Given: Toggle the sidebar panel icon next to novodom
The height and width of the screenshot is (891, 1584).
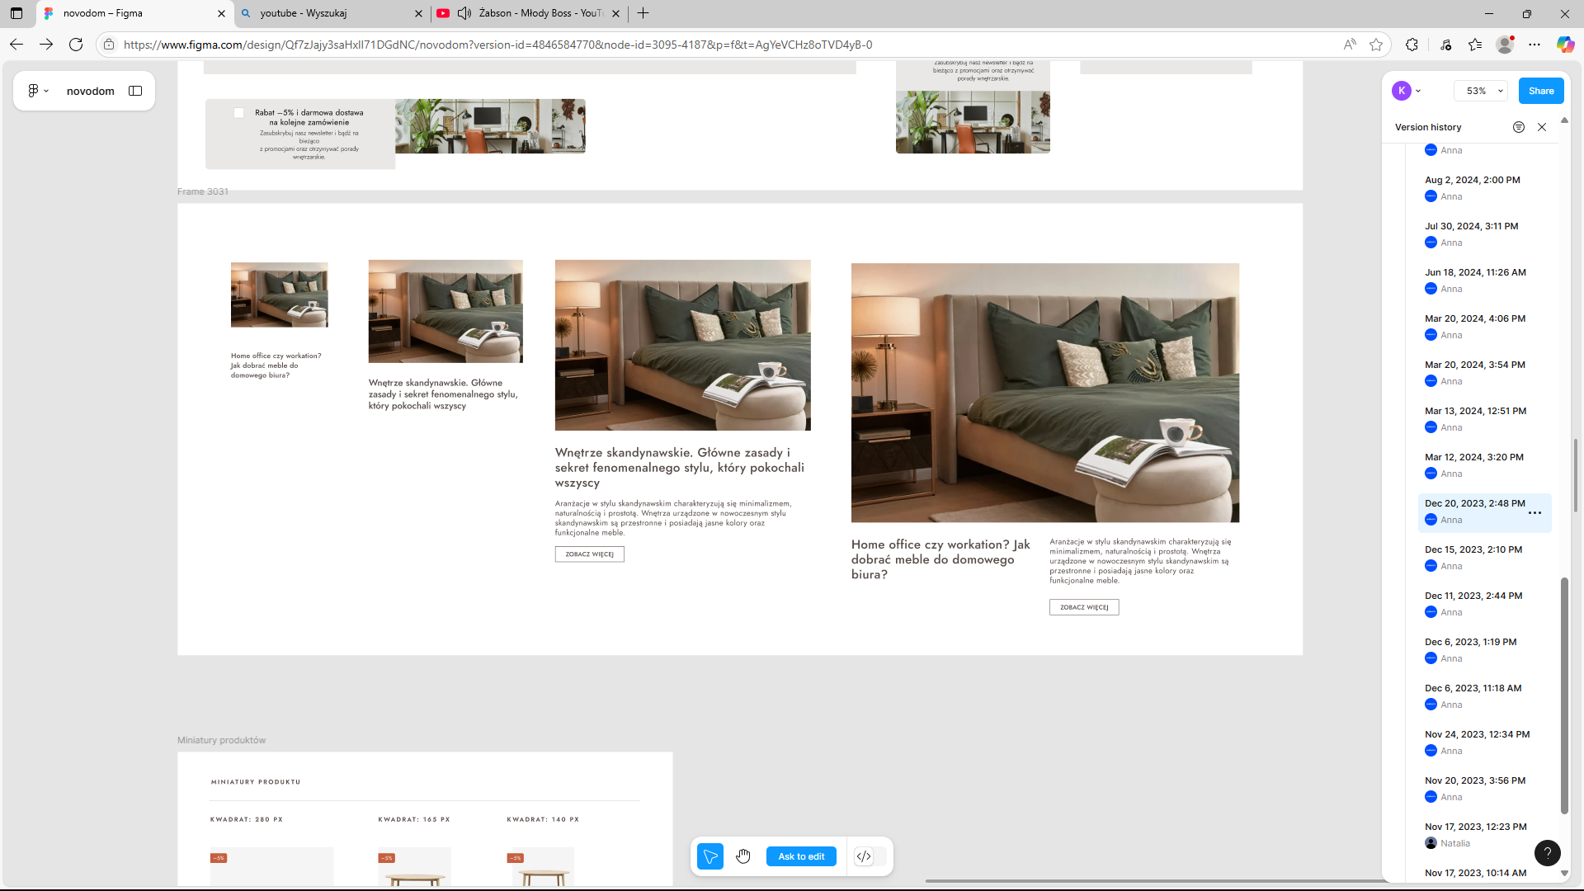Looking at the screenshot, I should 135,91.
